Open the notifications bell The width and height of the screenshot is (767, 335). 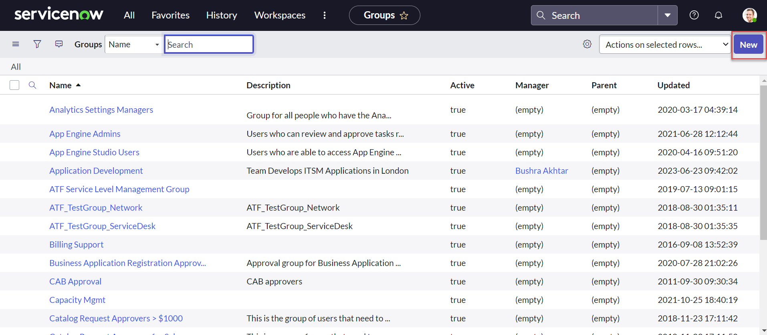point(719,15)
